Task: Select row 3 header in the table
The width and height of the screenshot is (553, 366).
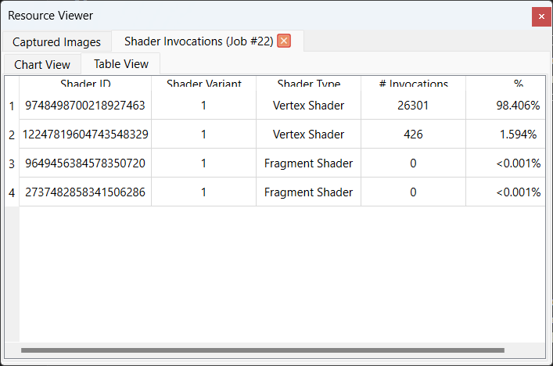Action: (x=12, y=163)
